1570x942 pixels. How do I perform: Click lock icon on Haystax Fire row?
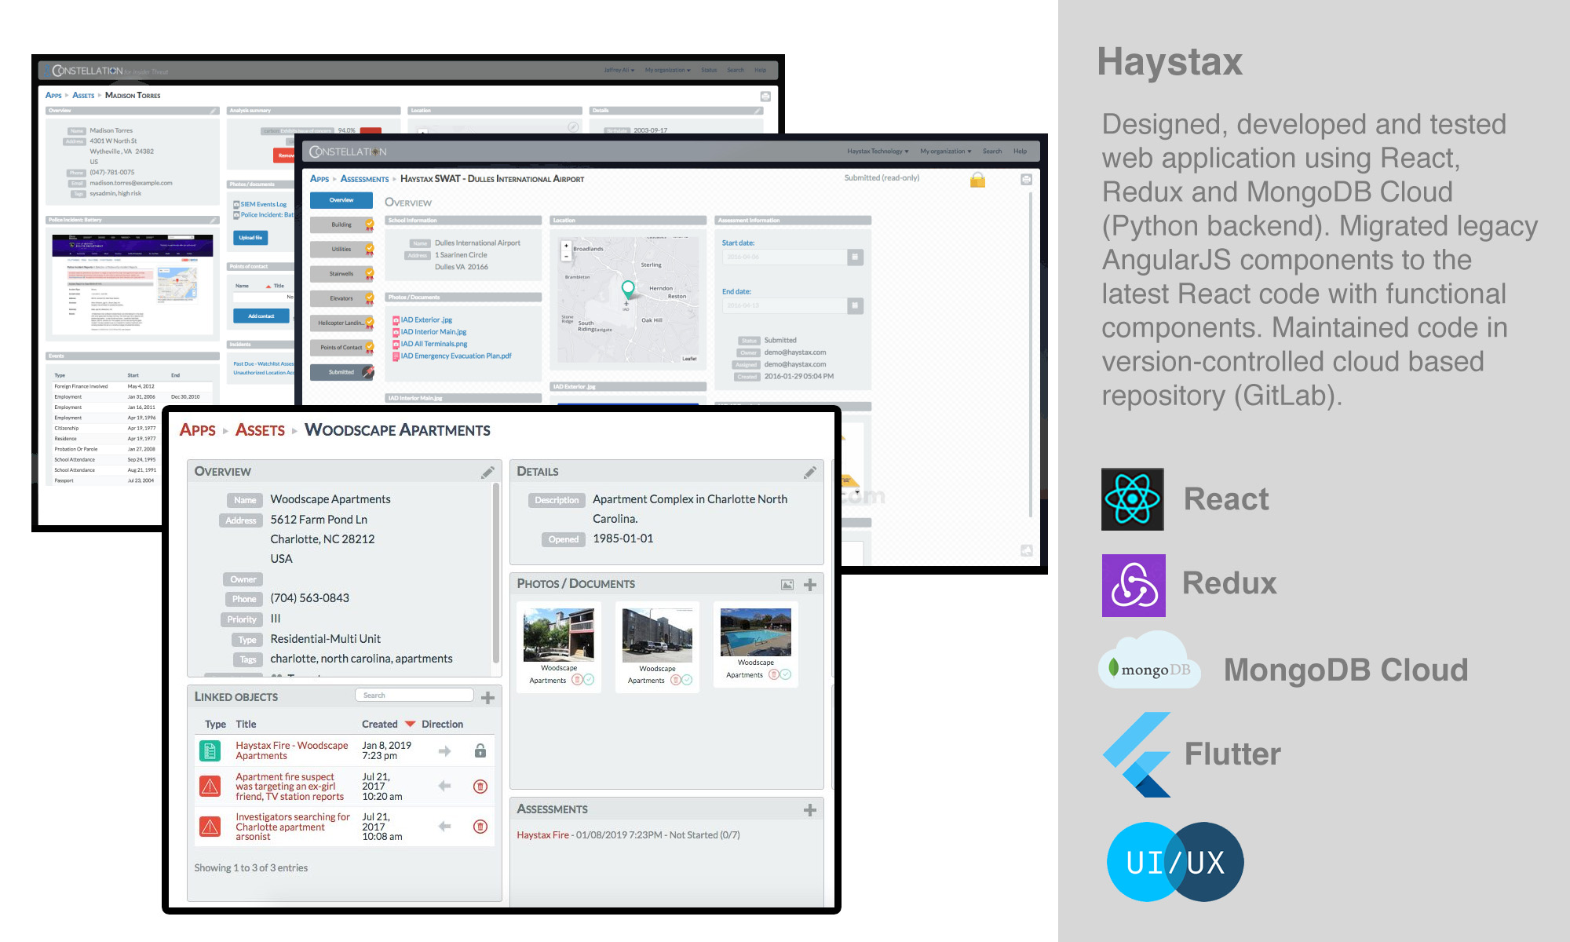click(x=480, y=750)
